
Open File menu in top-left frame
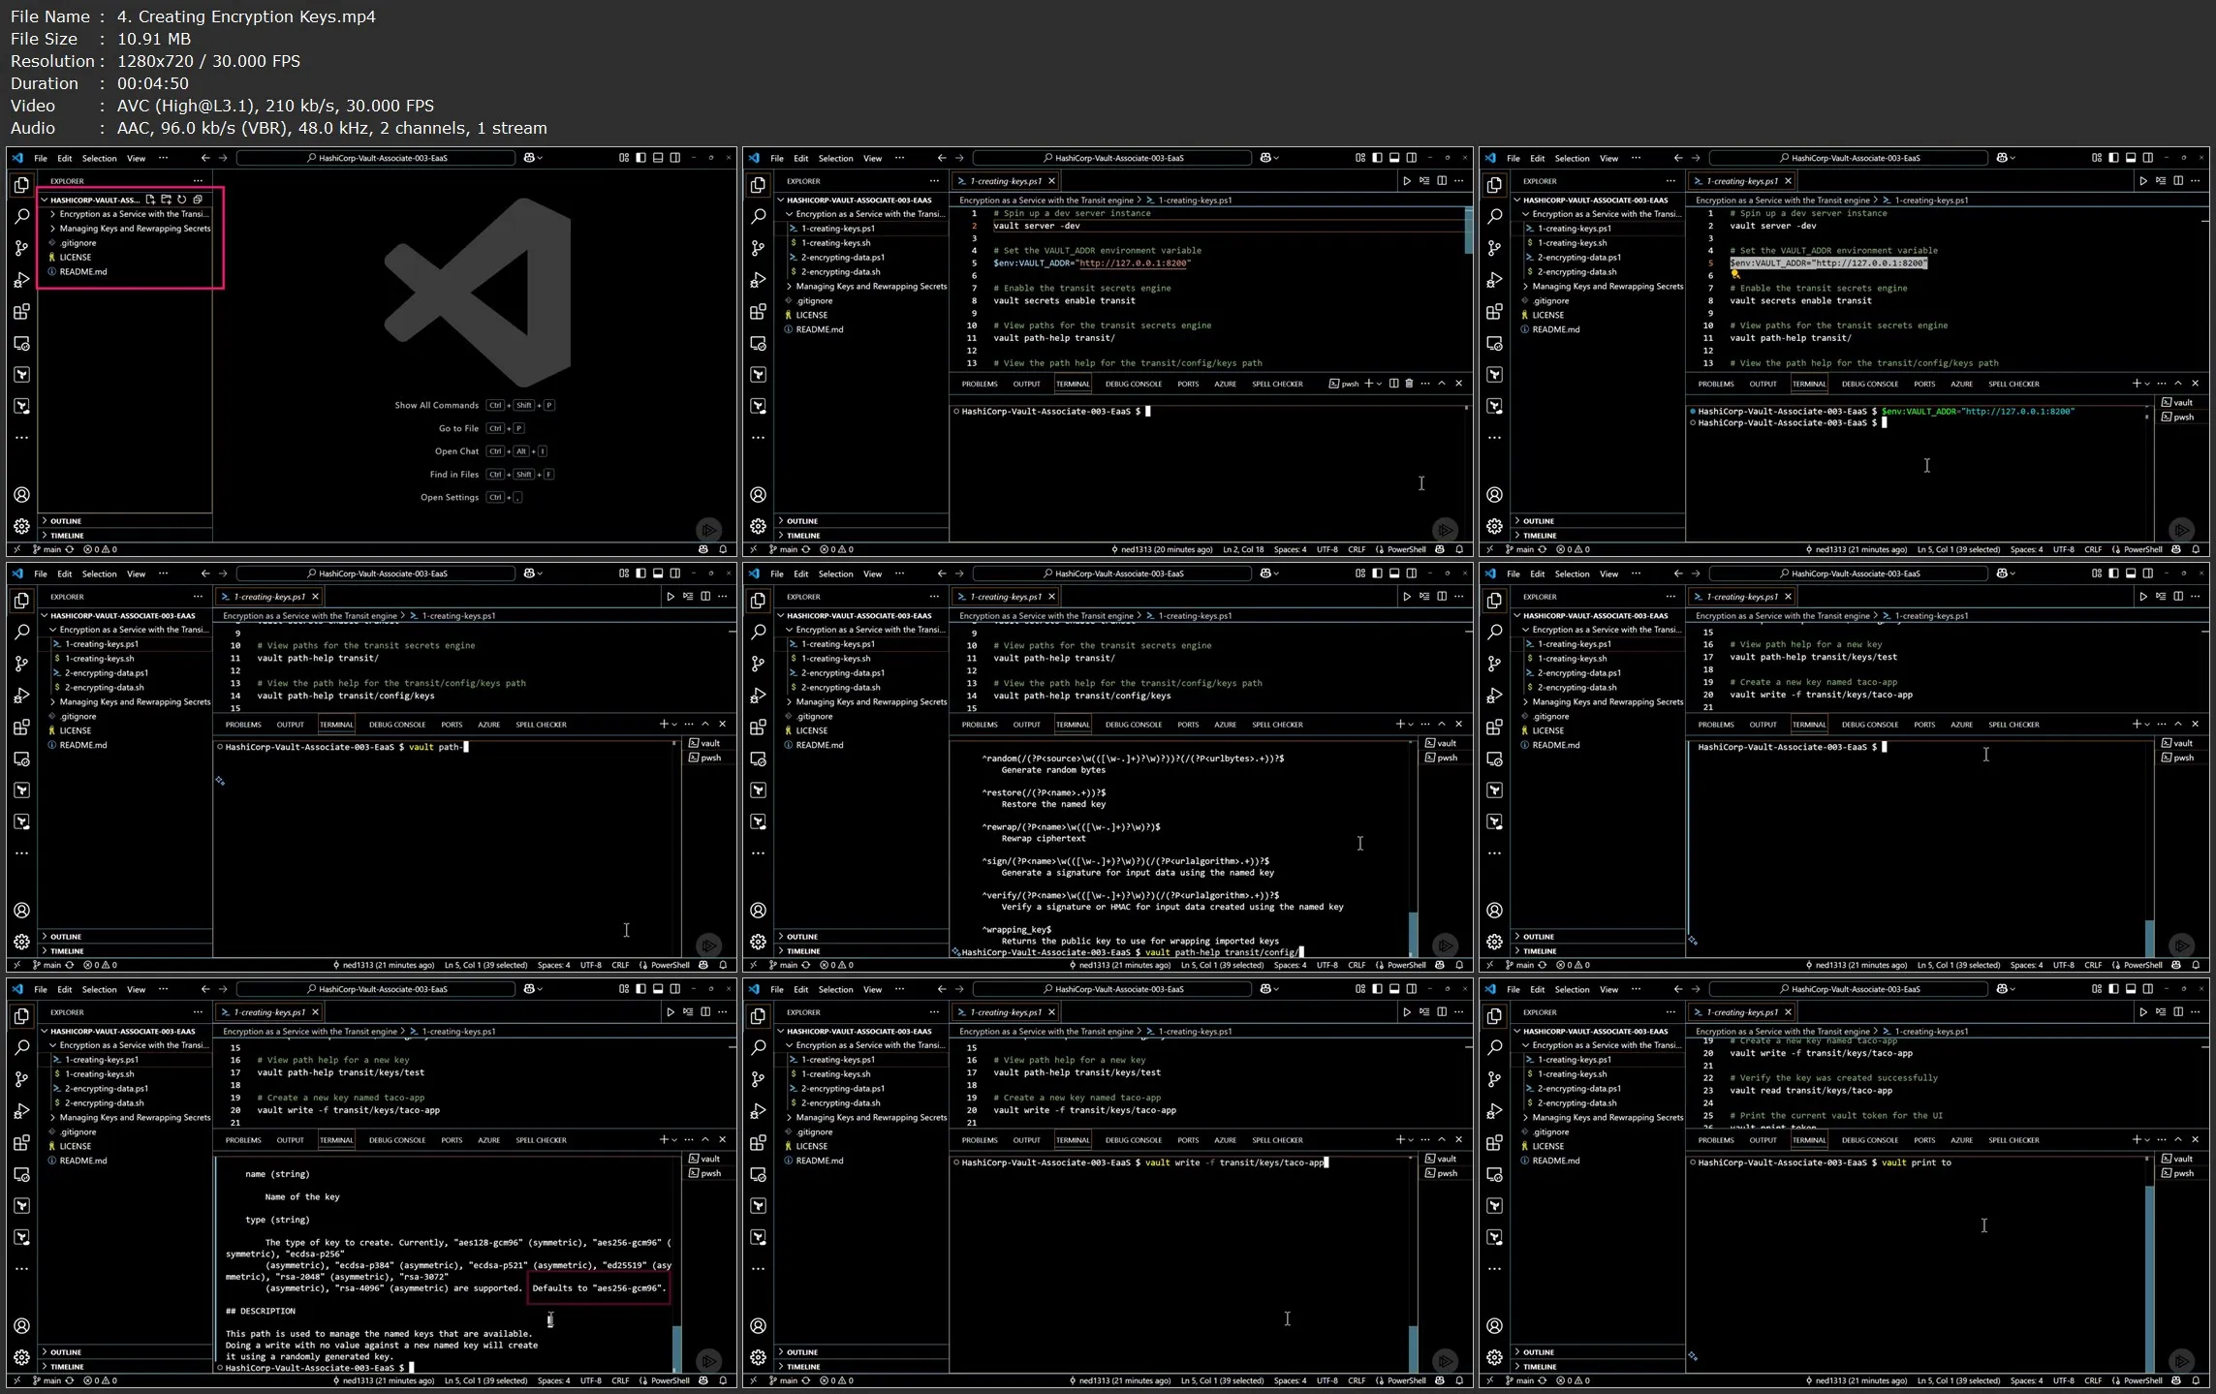coord(41,158)
